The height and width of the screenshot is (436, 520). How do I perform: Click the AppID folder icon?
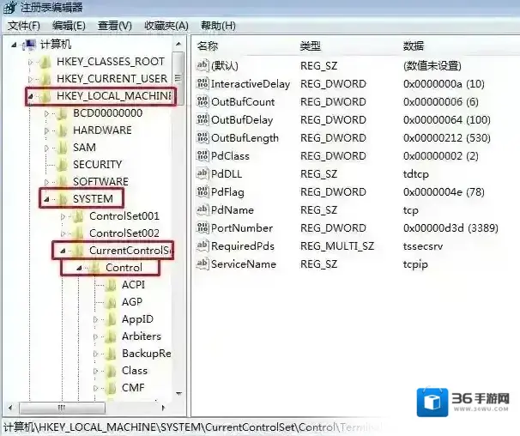(111, 319)
